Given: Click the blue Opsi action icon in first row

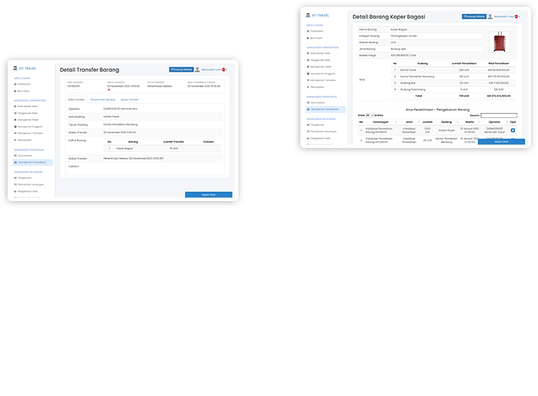Looking at the screenshot, I should click(x=513, y=130).
